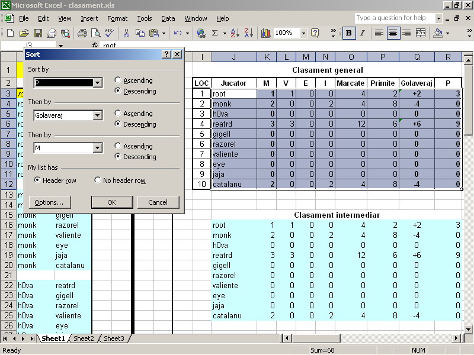Expand the Sort by column dropdown
This screenshot has width=474, height=355.
pos(98,83)
